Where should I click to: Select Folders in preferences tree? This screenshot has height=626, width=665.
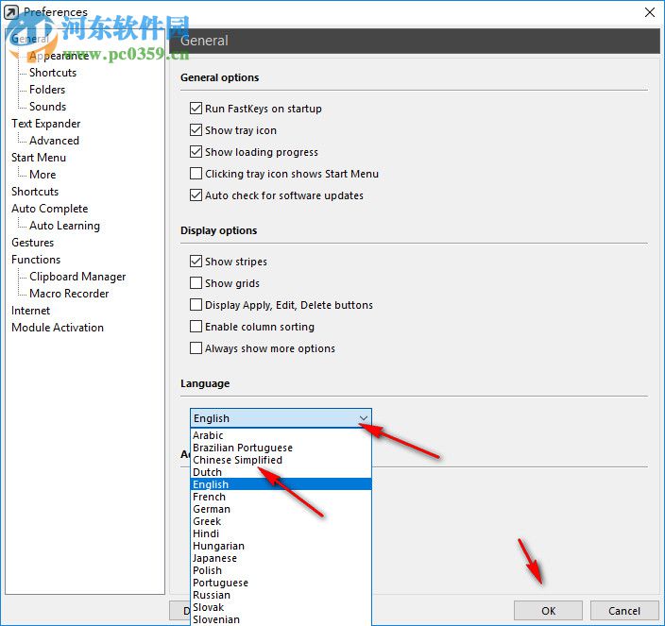(47, 90)
